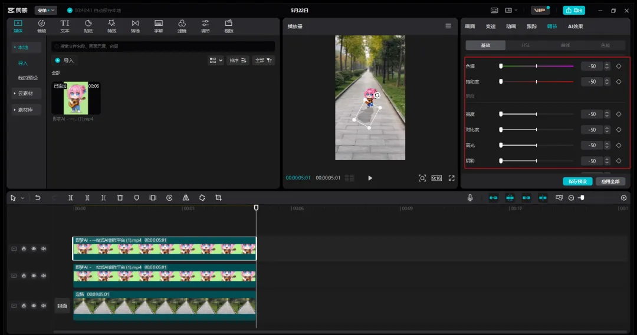Viewport: 637px width, 335px height.
Task: Click the player hamburger menu icon
Action: pos(448,26)
